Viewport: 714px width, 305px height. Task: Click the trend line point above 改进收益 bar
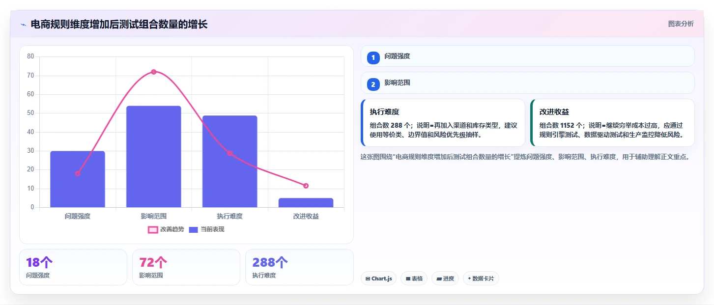click(x=306, y=186)
